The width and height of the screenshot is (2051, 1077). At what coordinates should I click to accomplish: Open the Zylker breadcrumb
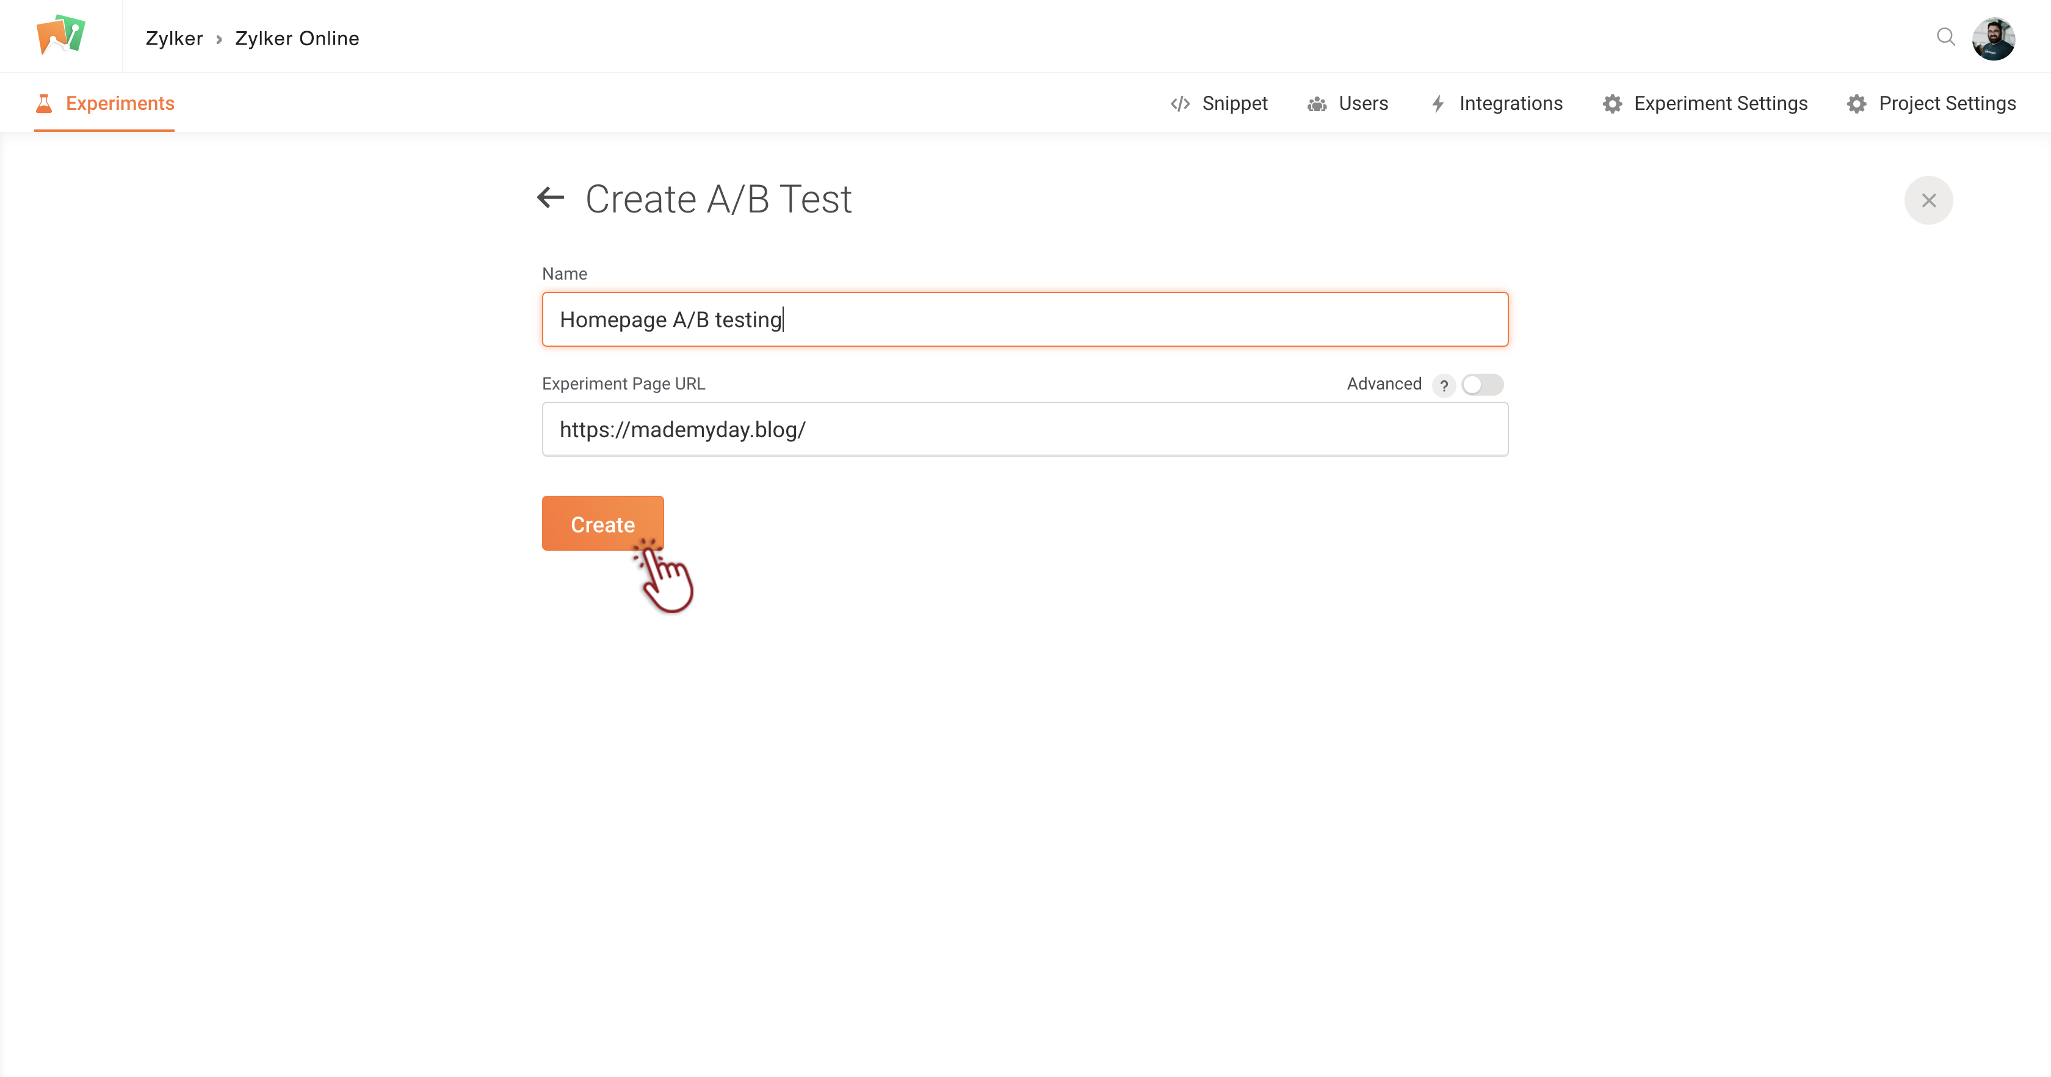173,38
